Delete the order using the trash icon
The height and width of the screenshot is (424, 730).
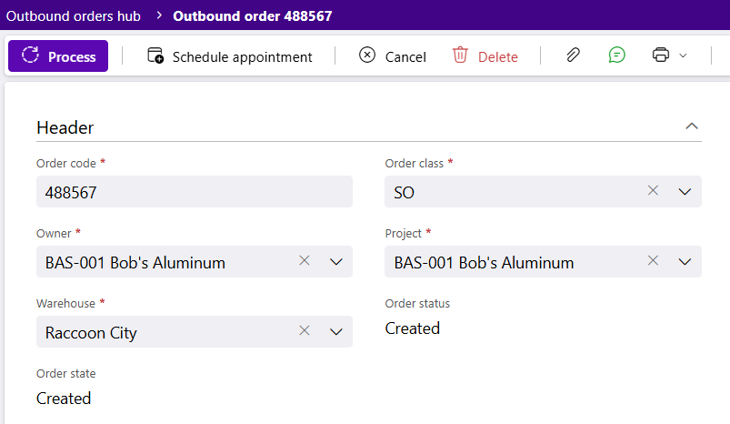click(x=460, y=56)
